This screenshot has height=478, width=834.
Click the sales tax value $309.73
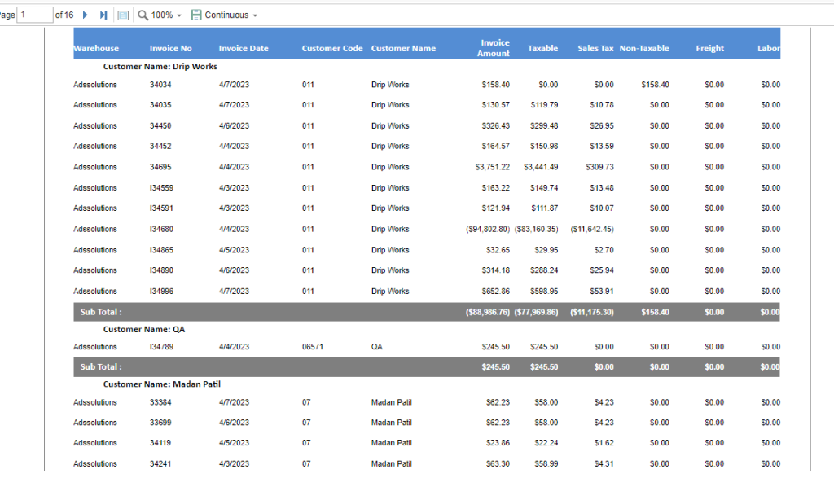(x=600, y=167)
